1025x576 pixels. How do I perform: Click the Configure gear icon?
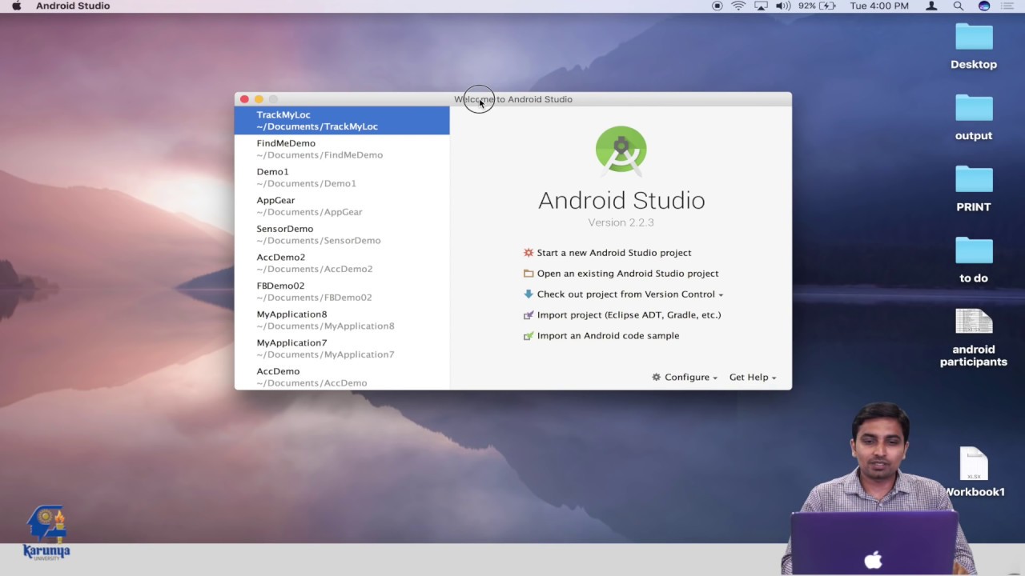tap(656, 378)
